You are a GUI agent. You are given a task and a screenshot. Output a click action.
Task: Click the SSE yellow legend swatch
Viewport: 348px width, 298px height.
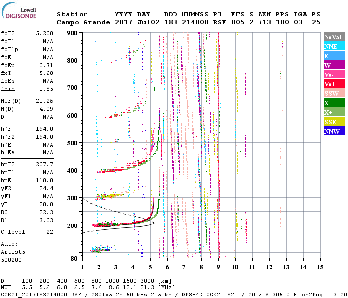point(334,122)
